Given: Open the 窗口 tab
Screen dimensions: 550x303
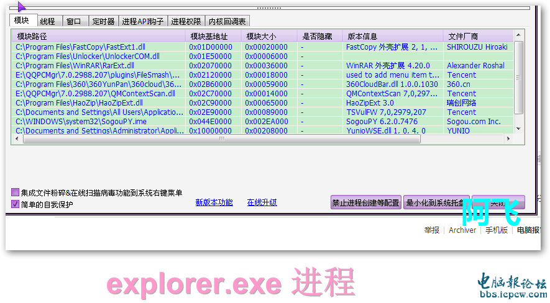Looking at the screenshot, I should [x=75, y=21].
